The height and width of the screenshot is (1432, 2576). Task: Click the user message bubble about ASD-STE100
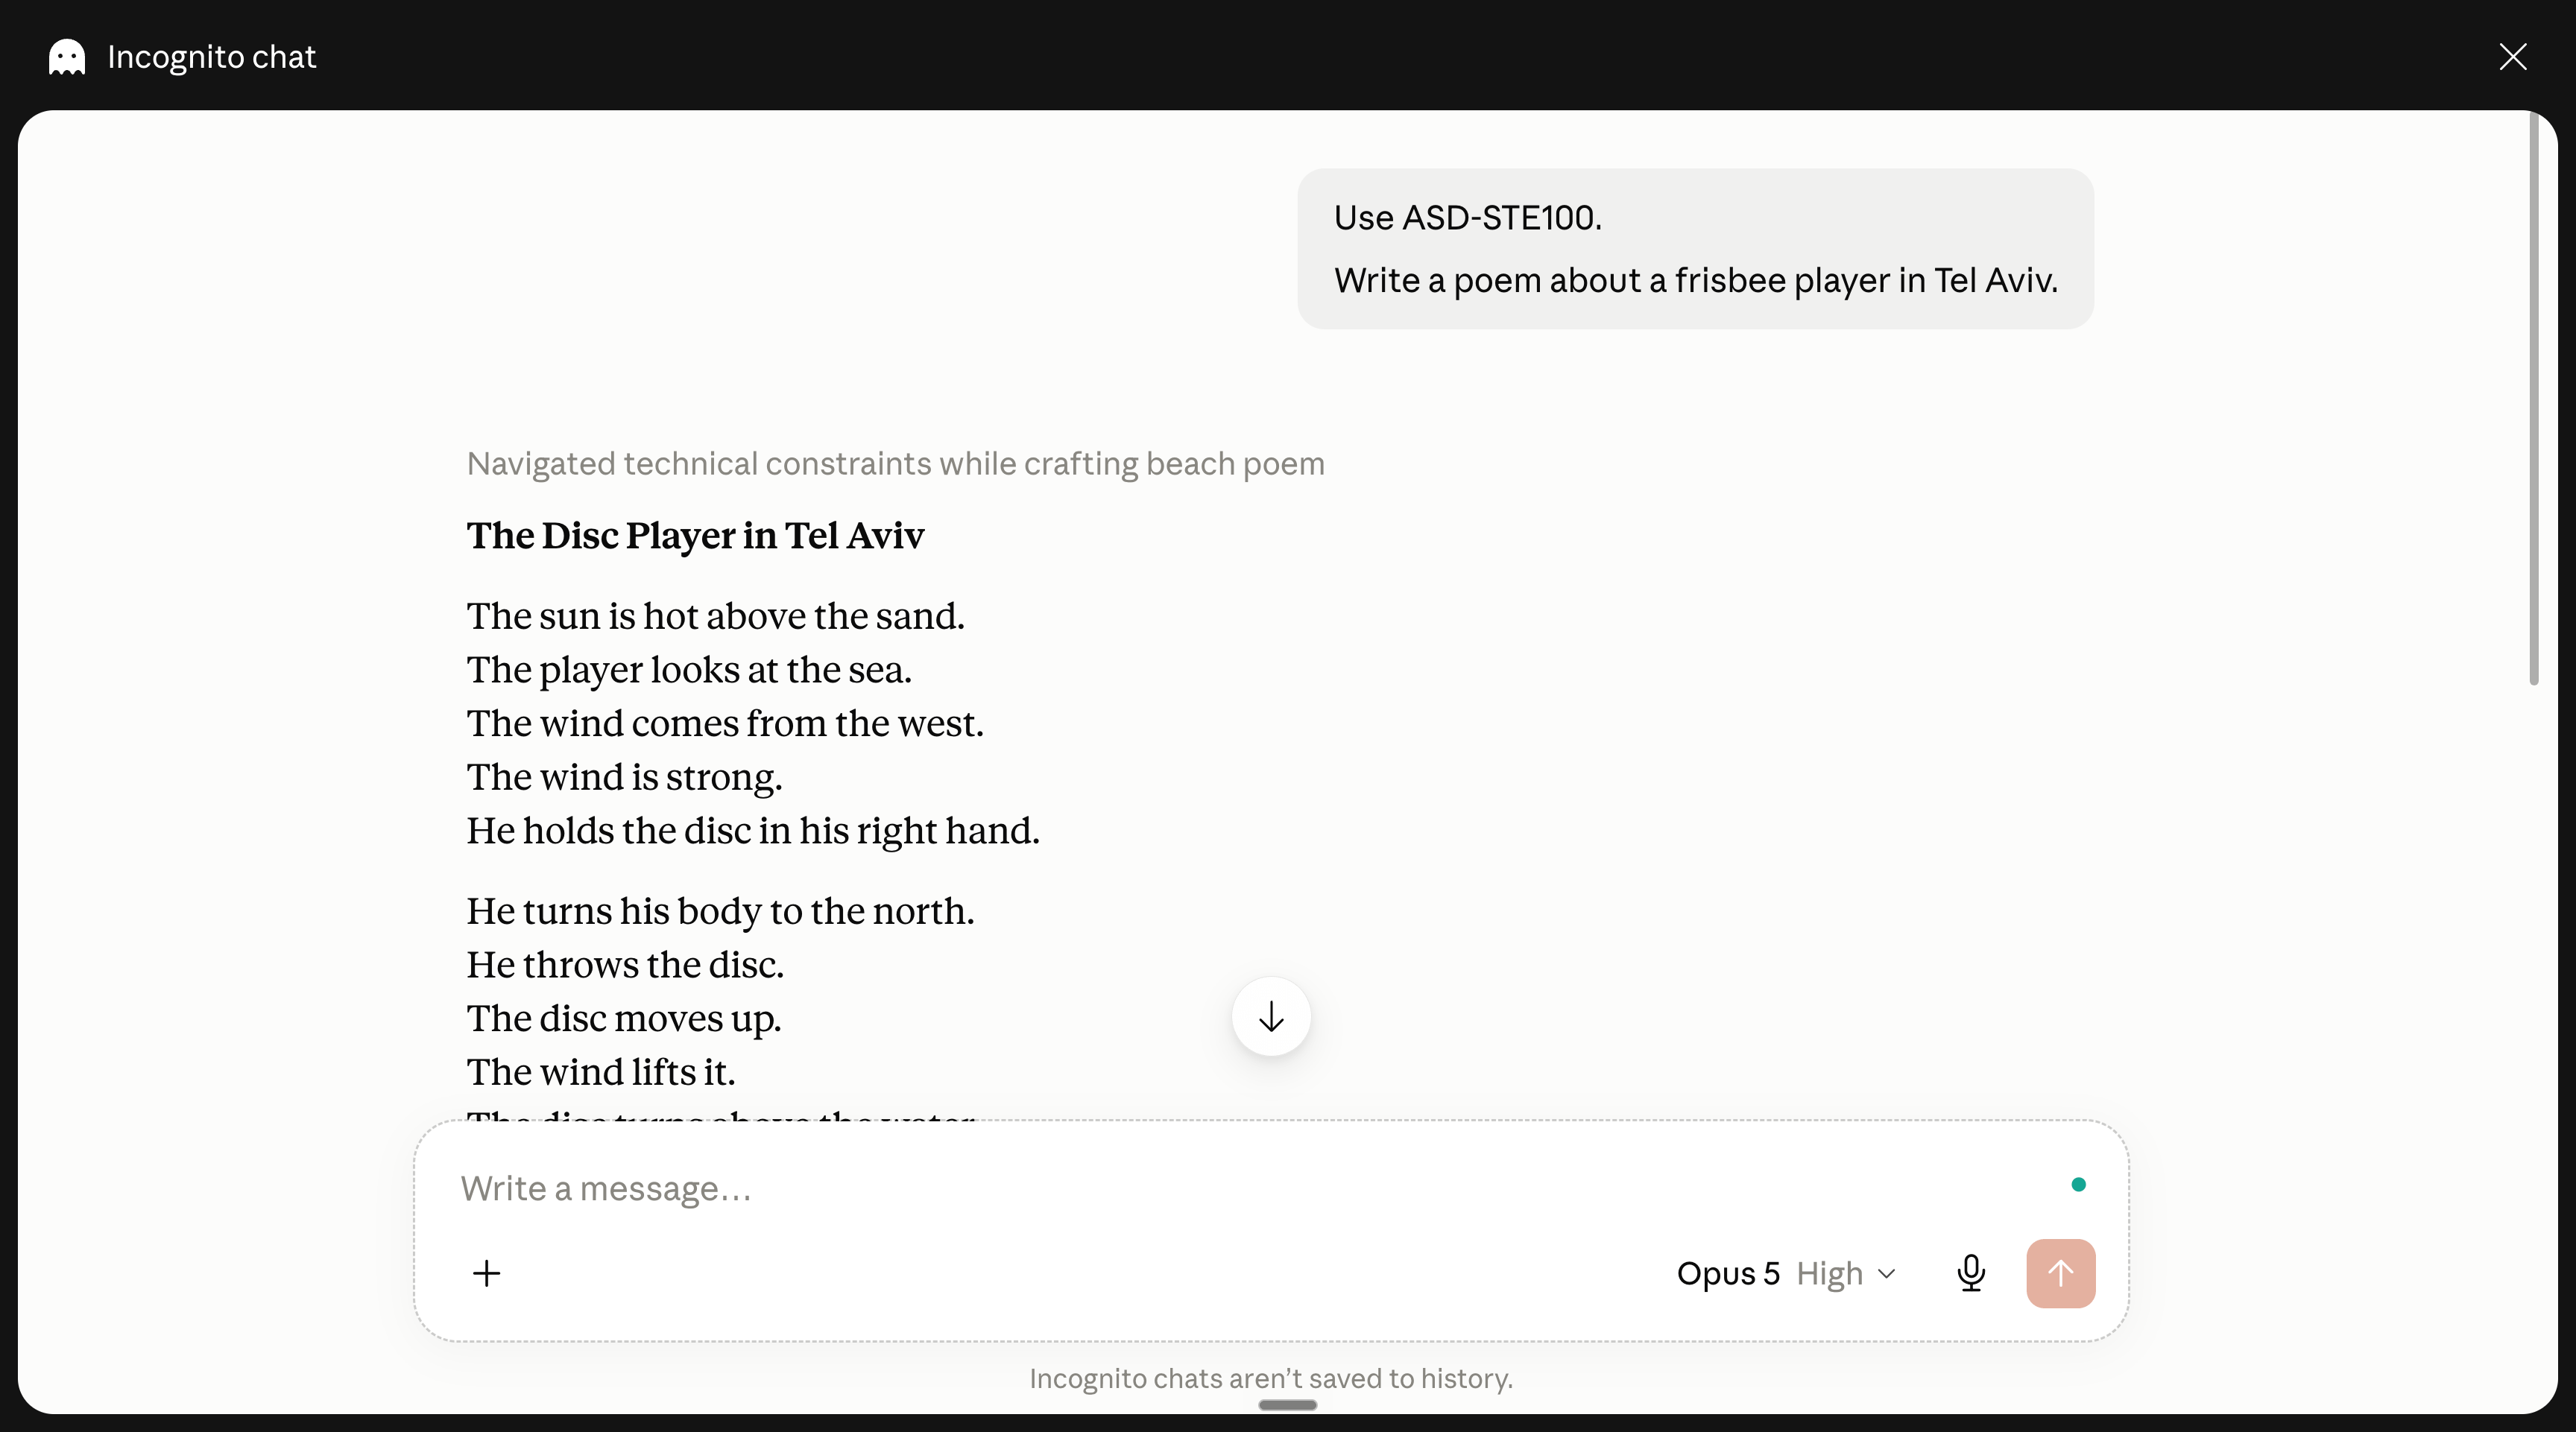point(1695,249)
